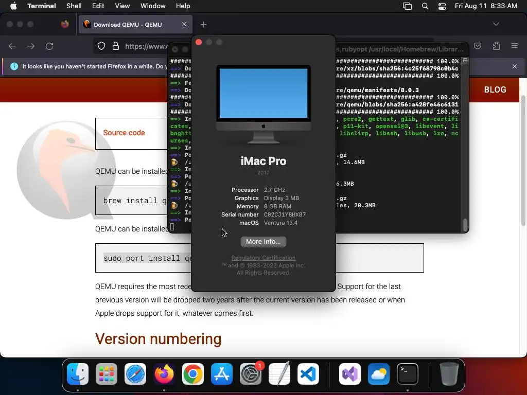Open Visual Studio Code from the Dock
527x395 pixels.
click(308, 374)
